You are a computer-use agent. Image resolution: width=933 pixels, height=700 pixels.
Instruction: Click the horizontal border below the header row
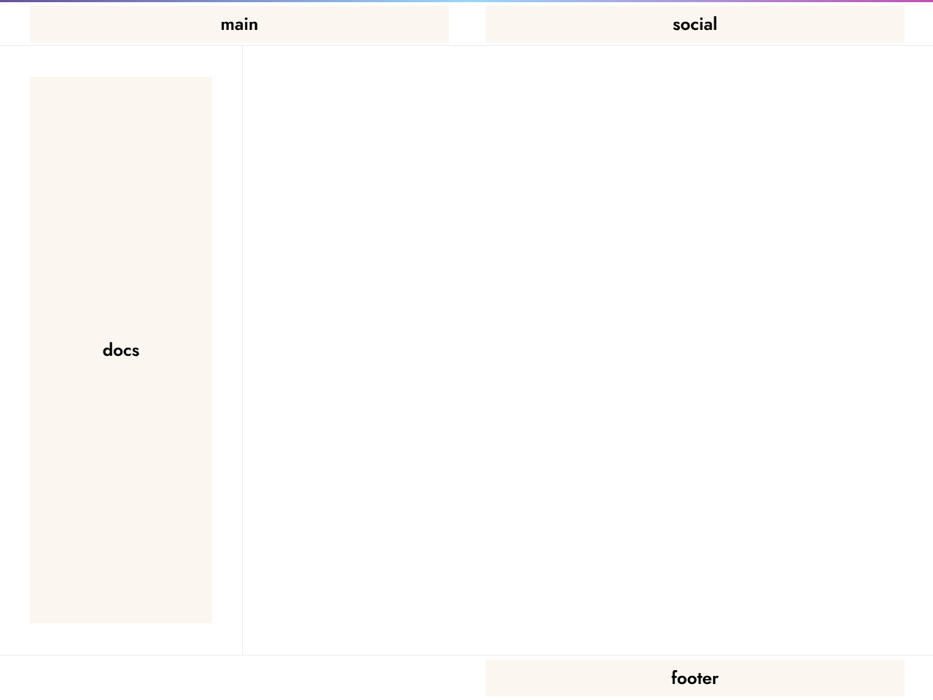[x=466, y=44]
